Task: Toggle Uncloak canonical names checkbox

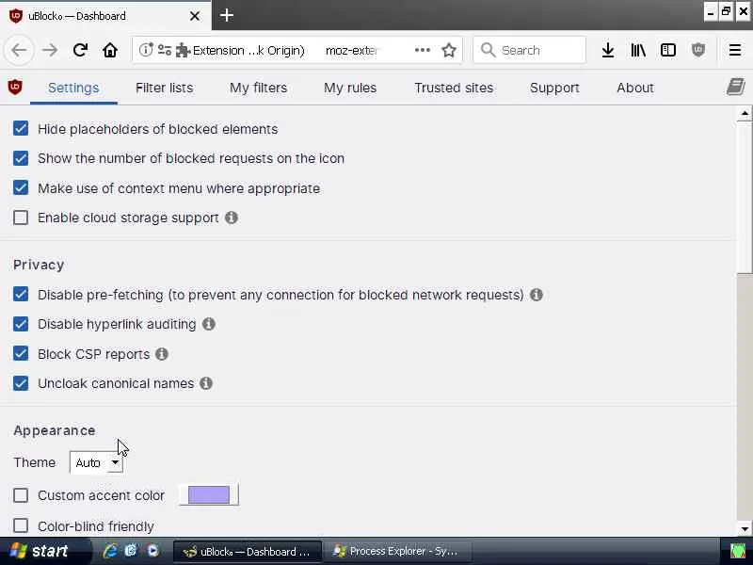Action: point(21,383)
